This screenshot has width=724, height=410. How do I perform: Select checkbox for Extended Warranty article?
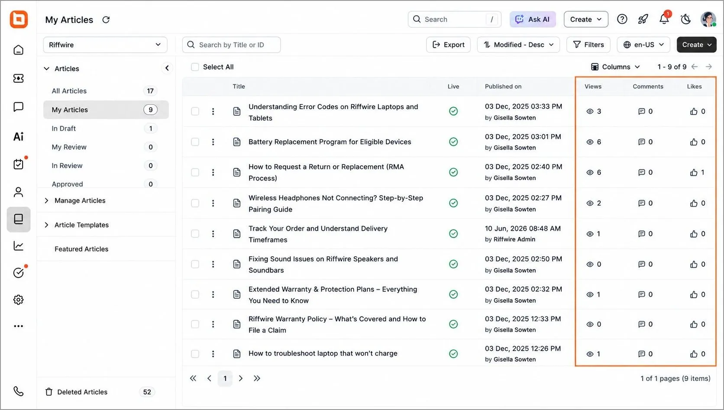pos(195,294)
